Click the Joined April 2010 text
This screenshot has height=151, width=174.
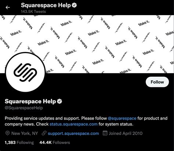pyautogui.click(x=126, y=133)
